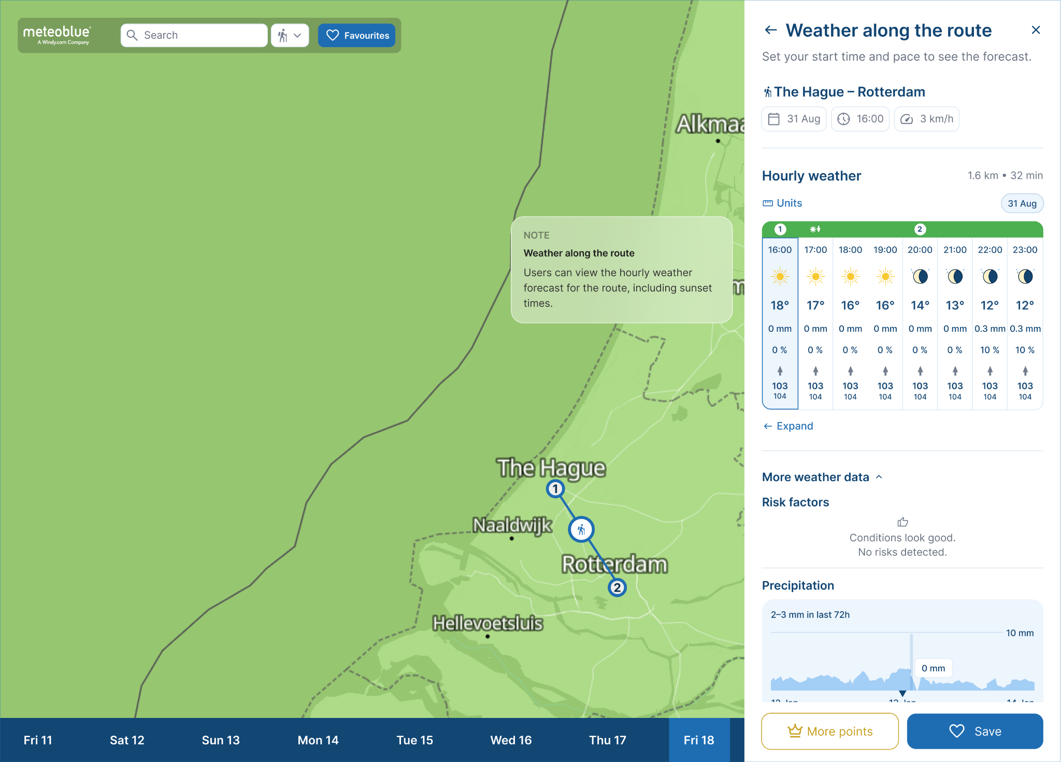
Task: Click the 14° temperature at 20:00
Action: coord(920,305)
